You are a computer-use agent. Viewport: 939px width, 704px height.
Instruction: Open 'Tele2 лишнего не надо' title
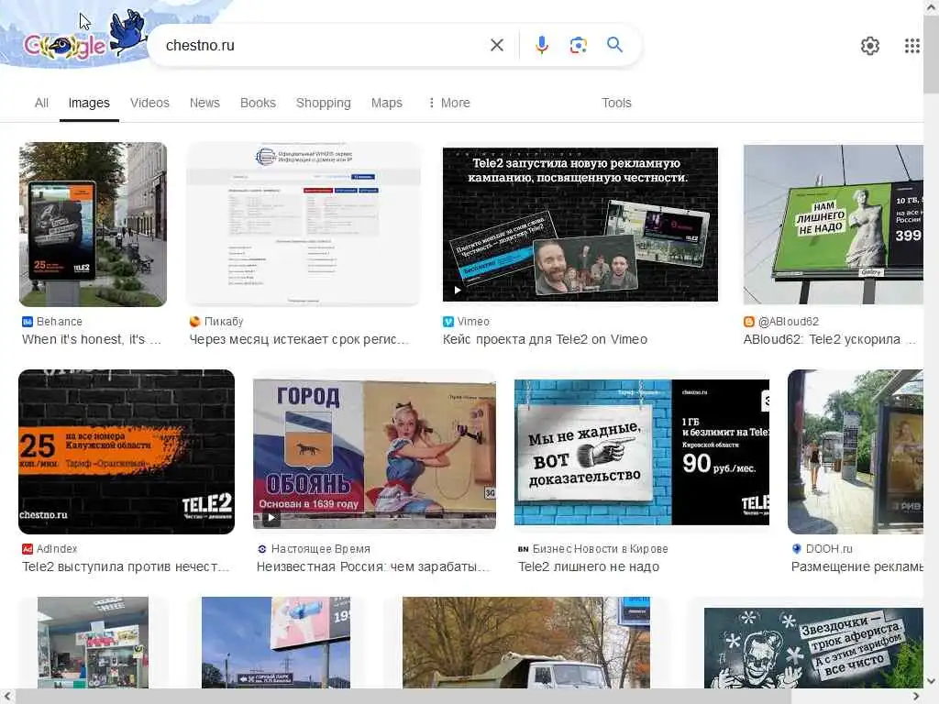tap(589, 566)
